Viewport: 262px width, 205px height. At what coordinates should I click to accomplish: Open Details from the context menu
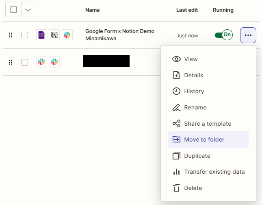208,75
